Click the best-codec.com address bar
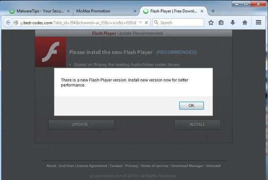This screenshot has height=180, width=268. pos(78,23)
